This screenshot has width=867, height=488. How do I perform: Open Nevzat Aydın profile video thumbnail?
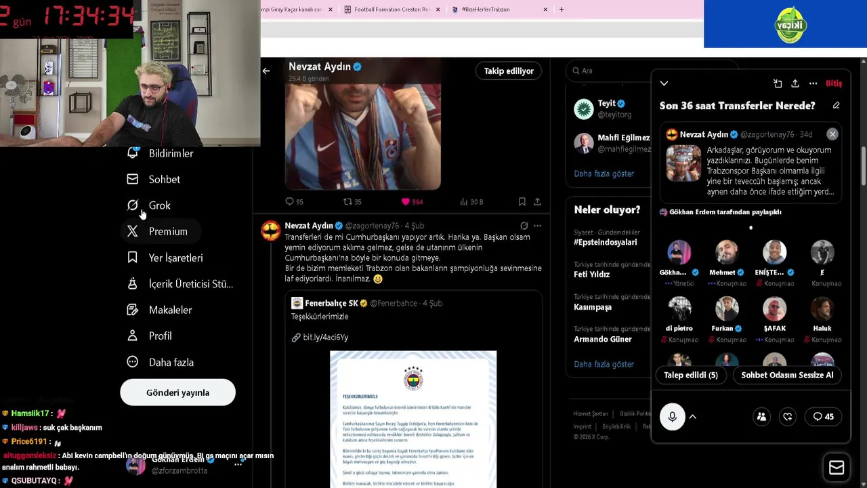pyautogui.click(x=362, y=136)
